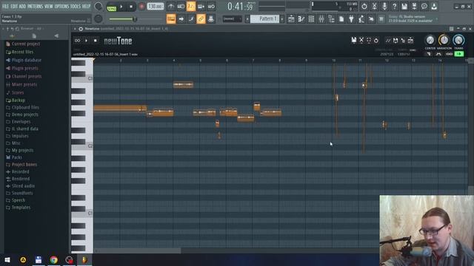
Task: Click Newtone selection frame icon
Action: pos(369,40)
